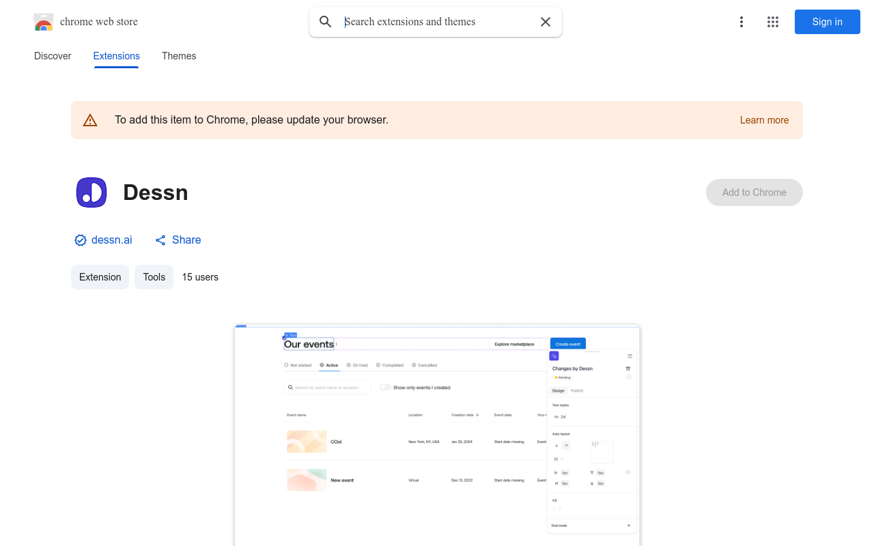Click the Sign in button
This screenshot has width=874, height=546.
[828, 22]
